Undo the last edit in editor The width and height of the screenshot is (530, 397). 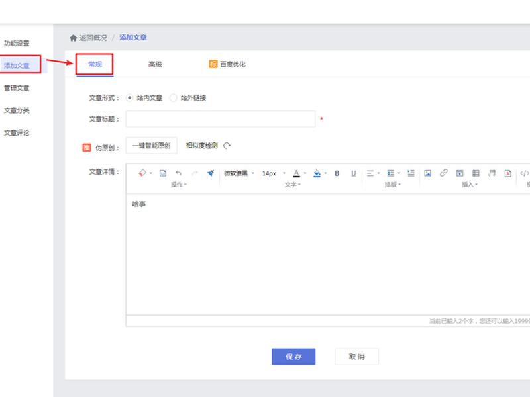tap(178, 173)
